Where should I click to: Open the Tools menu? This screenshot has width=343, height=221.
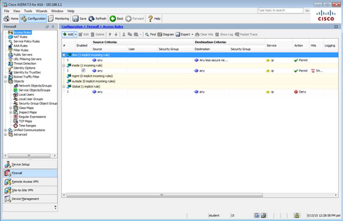click(28, 11)
